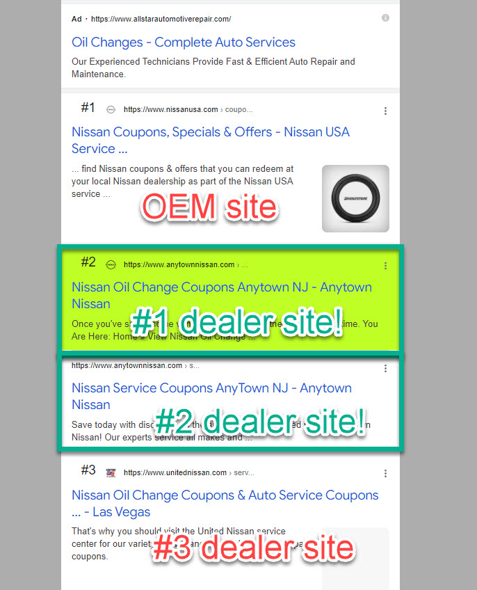The image size is (477, 590).
Task: Open the nissanusa.com result URL
Action: pyautogui.click(x=188, y=109)
